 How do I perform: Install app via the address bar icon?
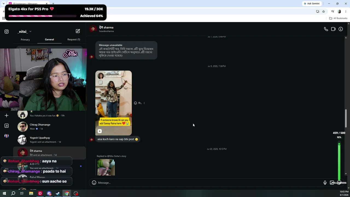click(317, 11)
